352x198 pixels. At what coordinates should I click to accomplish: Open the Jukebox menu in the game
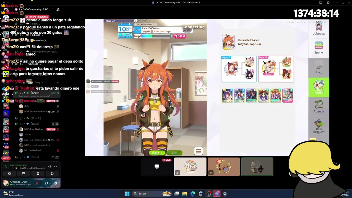click(319, 29)
